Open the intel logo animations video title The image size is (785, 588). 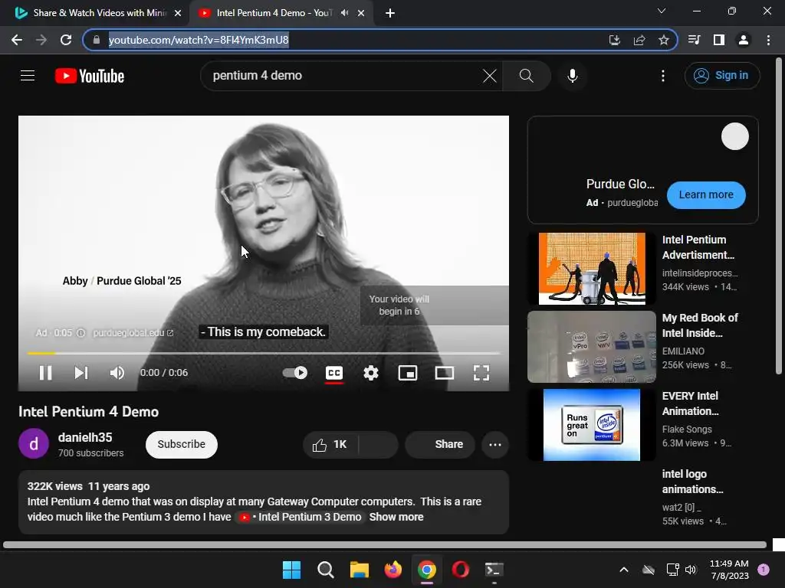(692, 482)
